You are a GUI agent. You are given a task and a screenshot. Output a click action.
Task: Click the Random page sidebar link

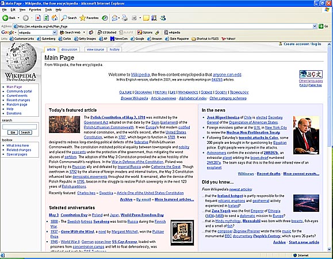coord(17,105)
